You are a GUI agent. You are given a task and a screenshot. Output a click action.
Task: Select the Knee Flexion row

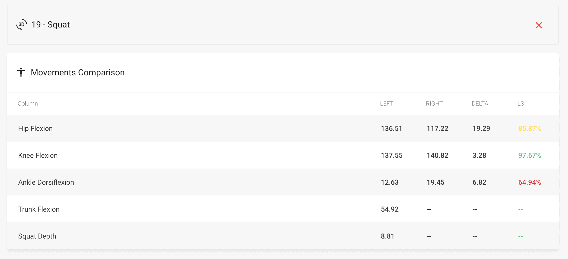(283, 155)
